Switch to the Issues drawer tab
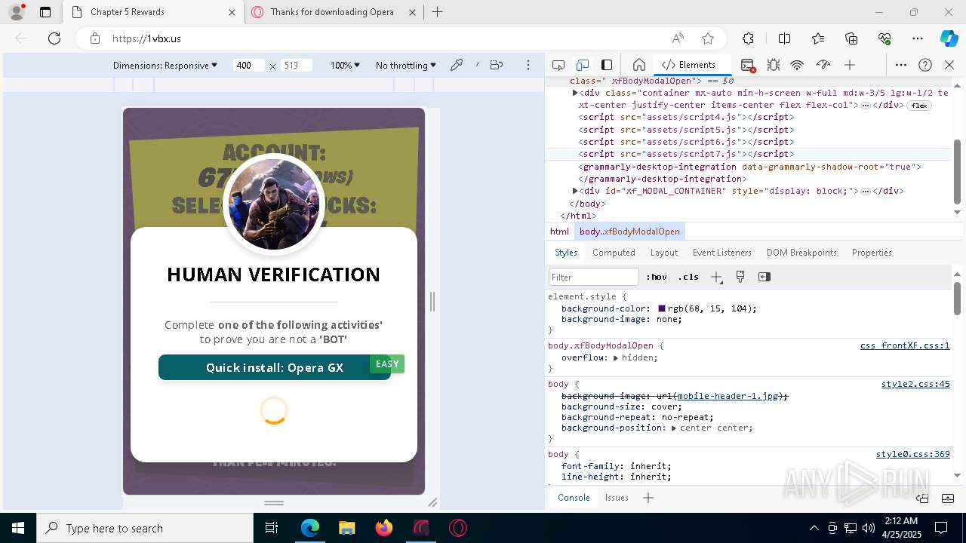 coord(617,498)
